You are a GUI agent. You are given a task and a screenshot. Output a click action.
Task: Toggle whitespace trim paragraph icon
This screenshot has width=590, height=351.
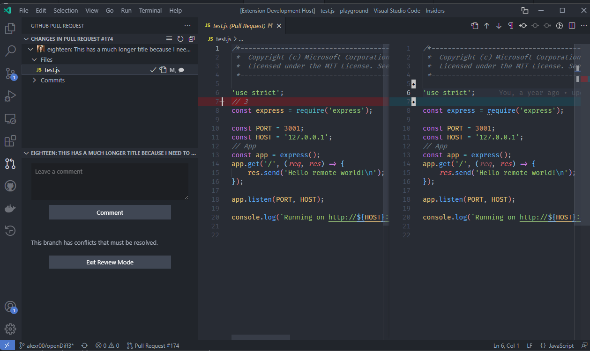(511, 26)
